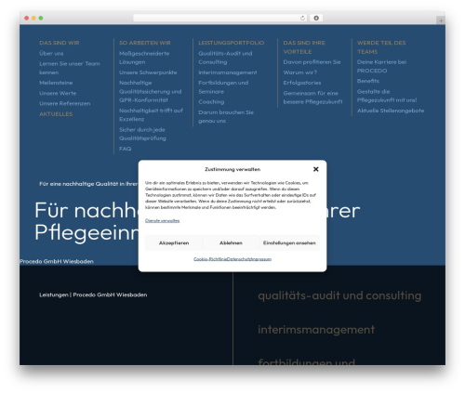This screenshot has height=393, width=465.
Task: Open the DAS SIND WIR menu heading
Action: (60, 43)
